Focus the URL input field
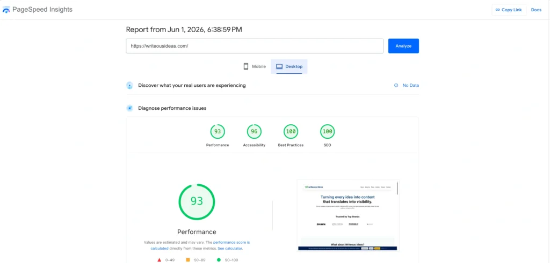The height and width of the screenshot is (263, 550). click(x=255, y=46)
